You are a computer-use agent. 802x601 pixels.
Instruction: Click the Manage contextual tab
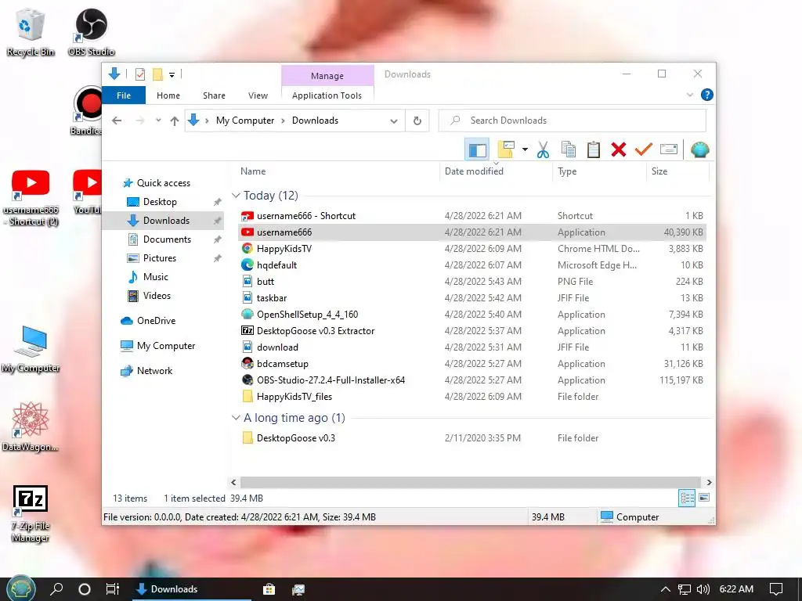pos(327,76)
